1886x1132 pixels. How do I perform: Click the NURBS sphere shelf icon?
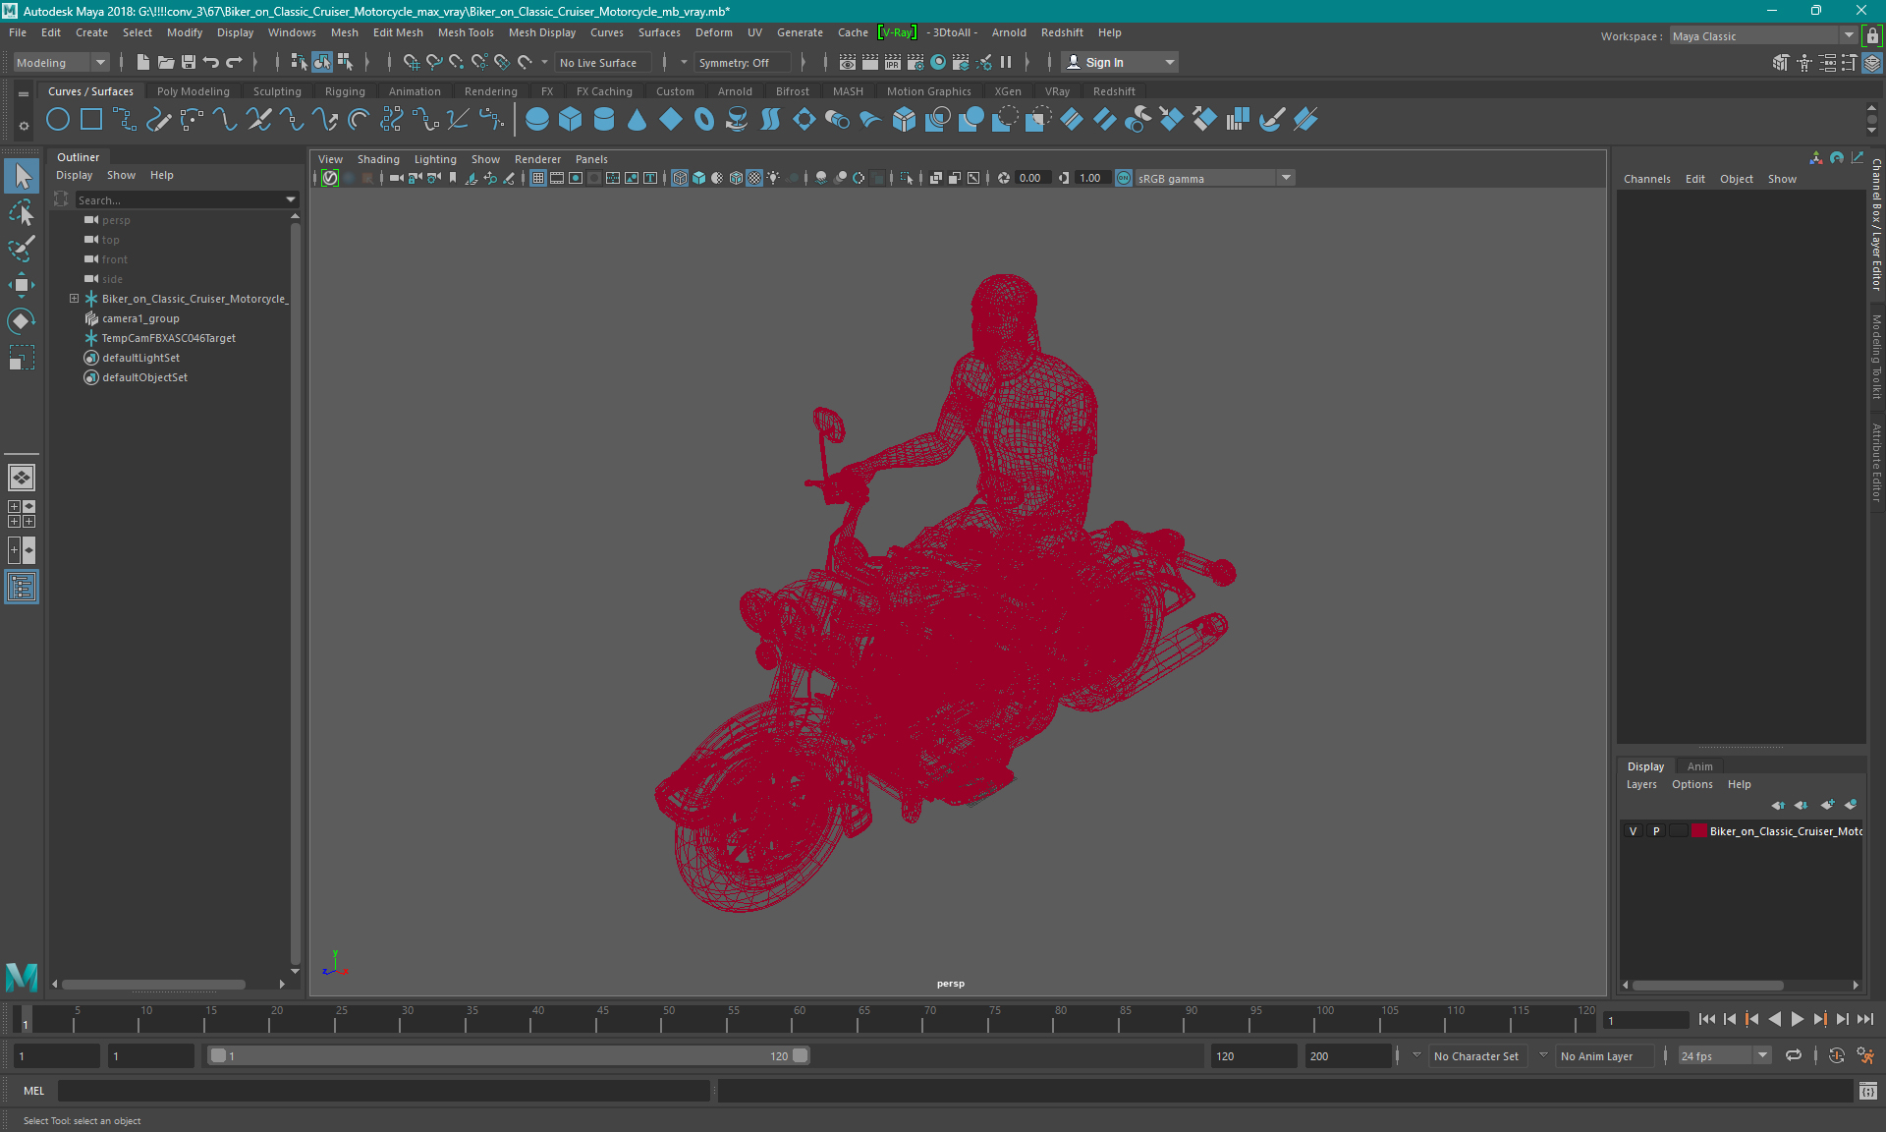tap(537, 120)
